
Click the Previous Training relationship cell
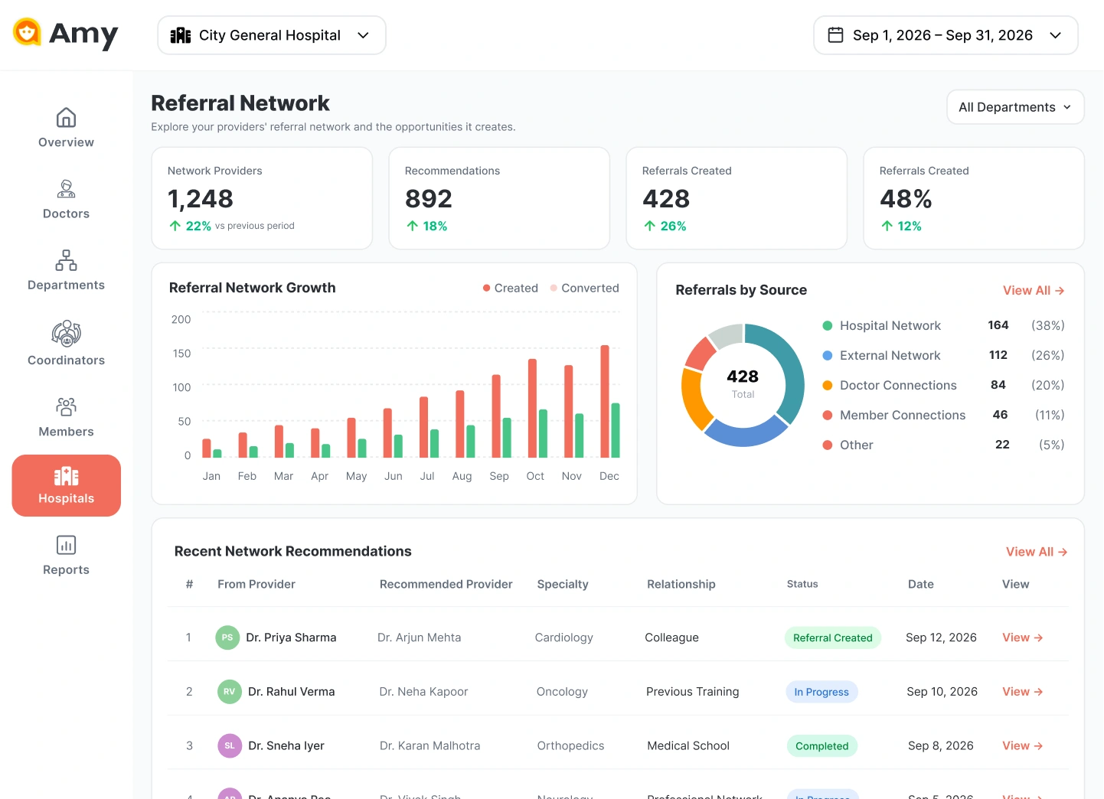(x=693, y=692)
